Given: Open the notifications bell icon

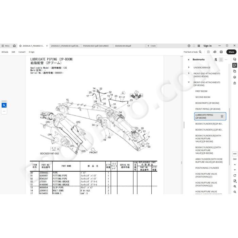Looking at the screenshot, I should tap(194, 46).
